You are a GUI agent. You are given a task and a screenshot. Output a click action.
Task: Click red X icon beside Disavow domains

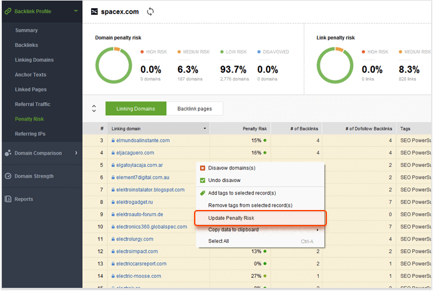tap(202, 168)
